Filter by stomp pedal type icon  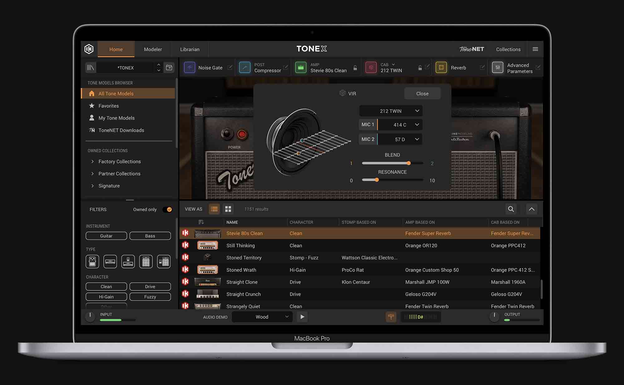[92, 262]
